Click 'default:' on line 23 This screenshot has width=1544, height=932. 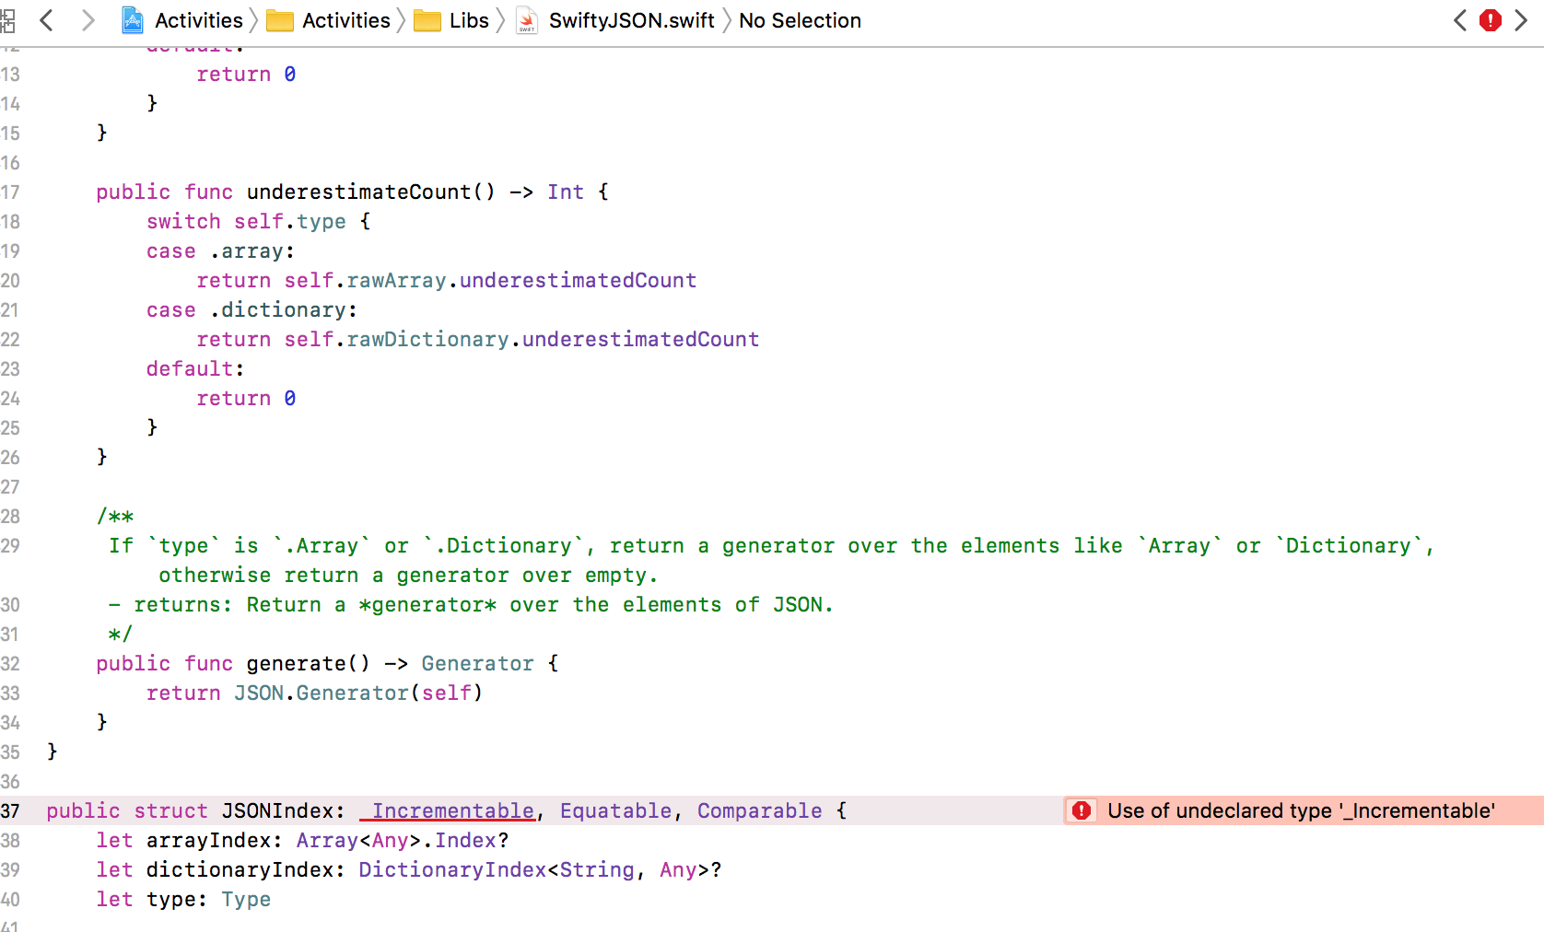tap(195, 368)
